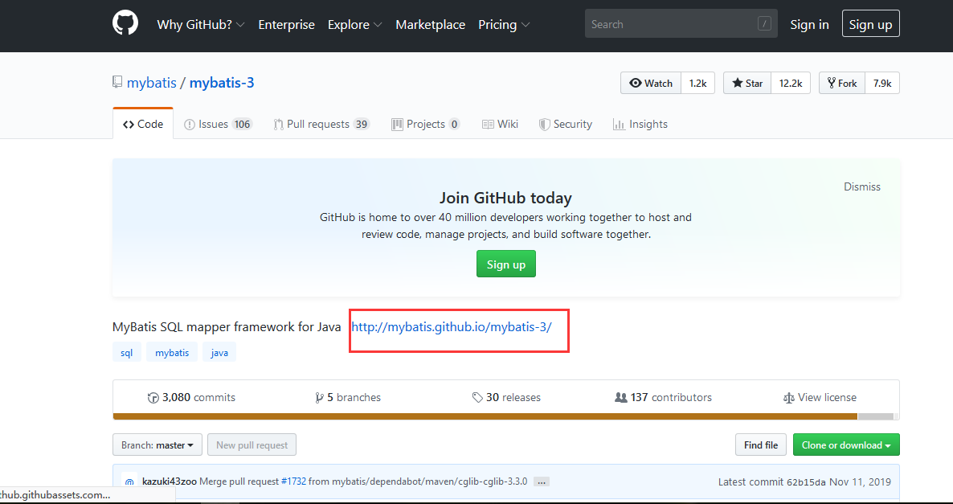953x504 pixels.
Task: Select the sql topic tag
Action: 126,352
